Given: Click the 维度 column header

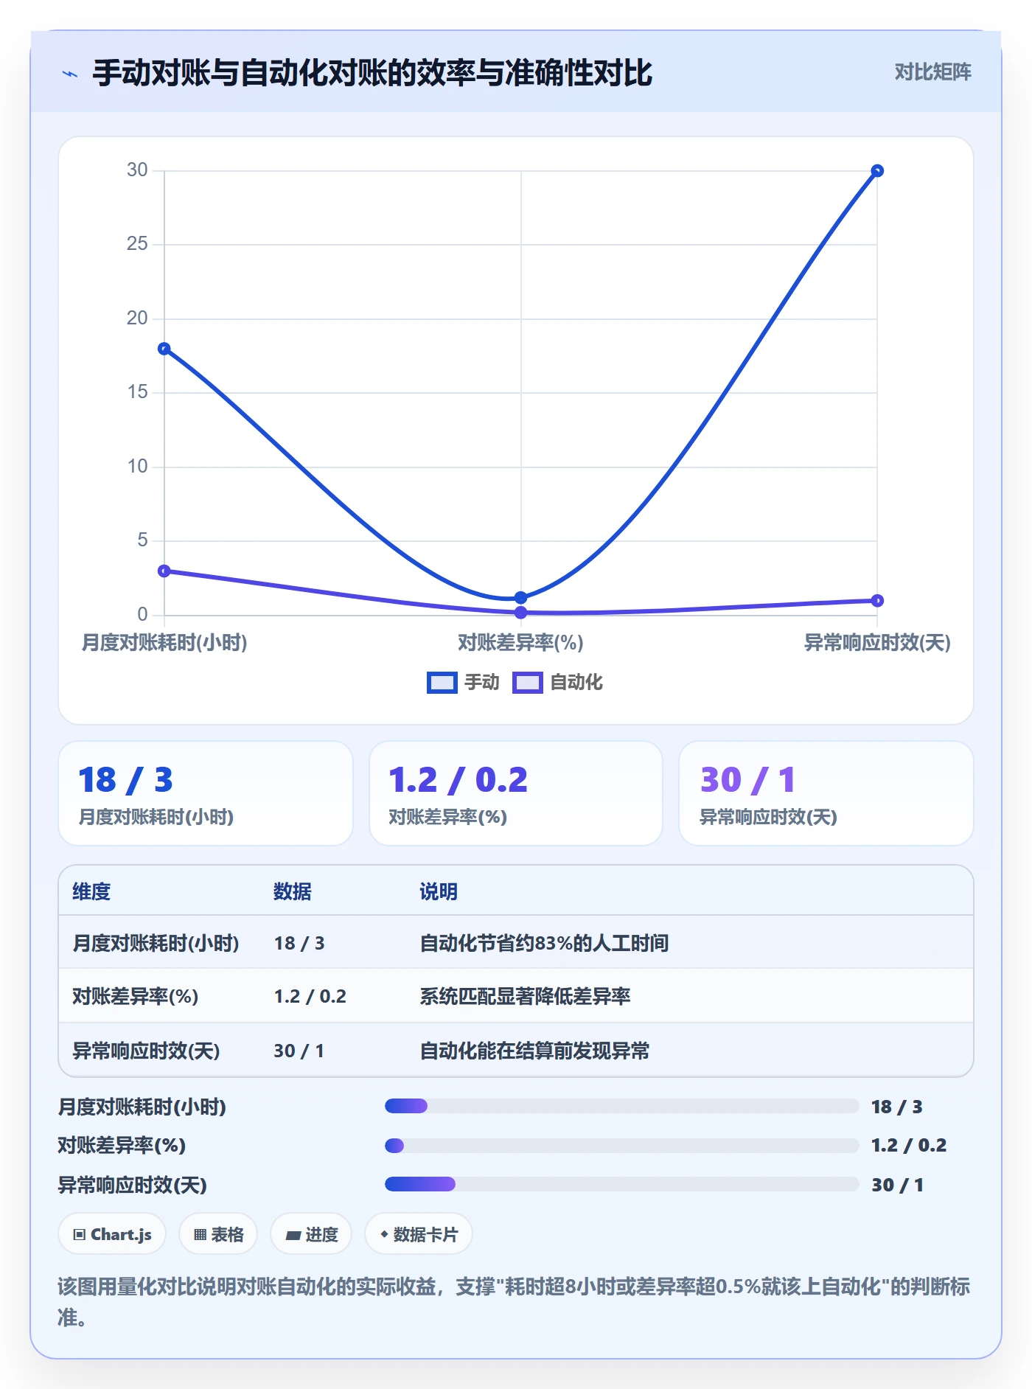Looking at the screenshot, I should click(x=91, y=891).
